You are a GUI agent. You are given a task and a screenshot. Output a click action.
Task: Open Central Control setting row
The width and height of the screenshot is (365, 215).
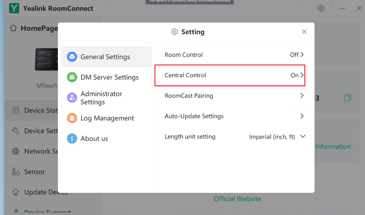pyautogui.click(x=230, y=75)
